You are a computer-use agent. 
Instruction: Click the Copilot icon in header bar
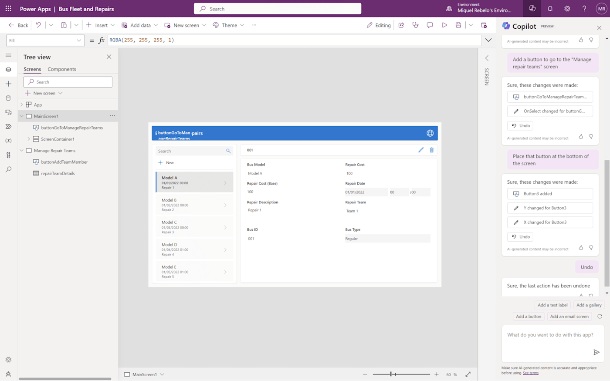click(532, 9)
